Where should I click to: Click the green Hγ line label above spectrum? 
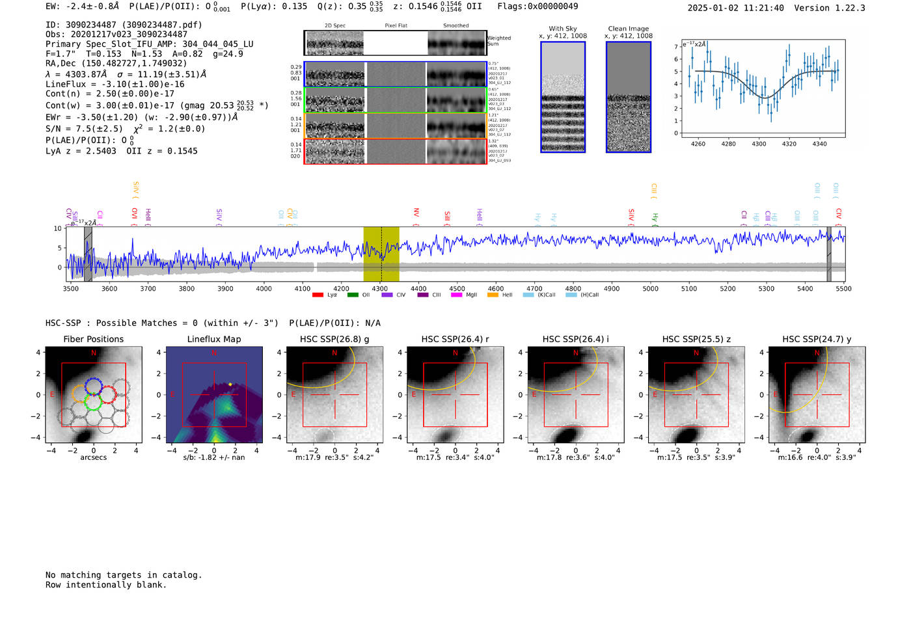click(x=655, y=219)
